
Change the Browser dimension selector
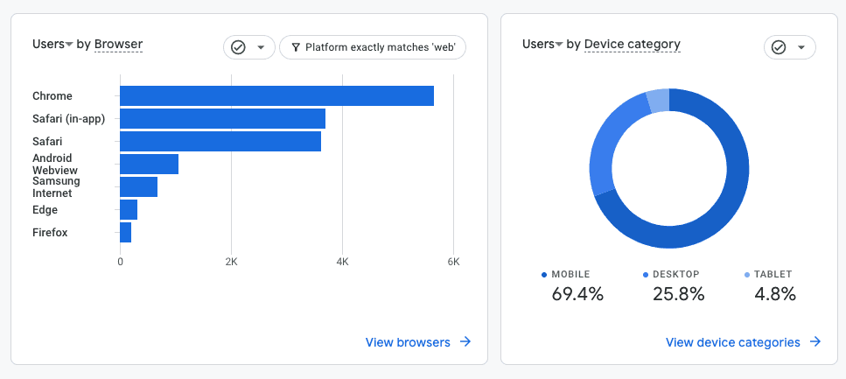[x=118, y=44]
